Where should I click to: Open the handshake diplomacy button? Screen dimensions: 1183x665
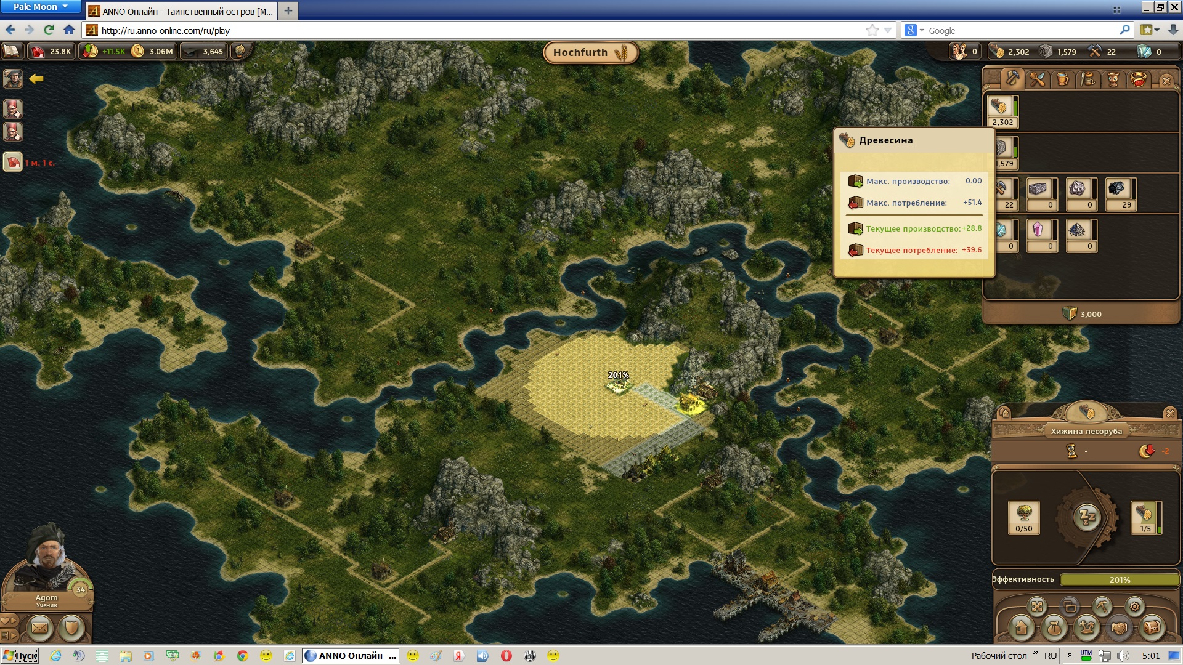click(x=1119, y=627)
